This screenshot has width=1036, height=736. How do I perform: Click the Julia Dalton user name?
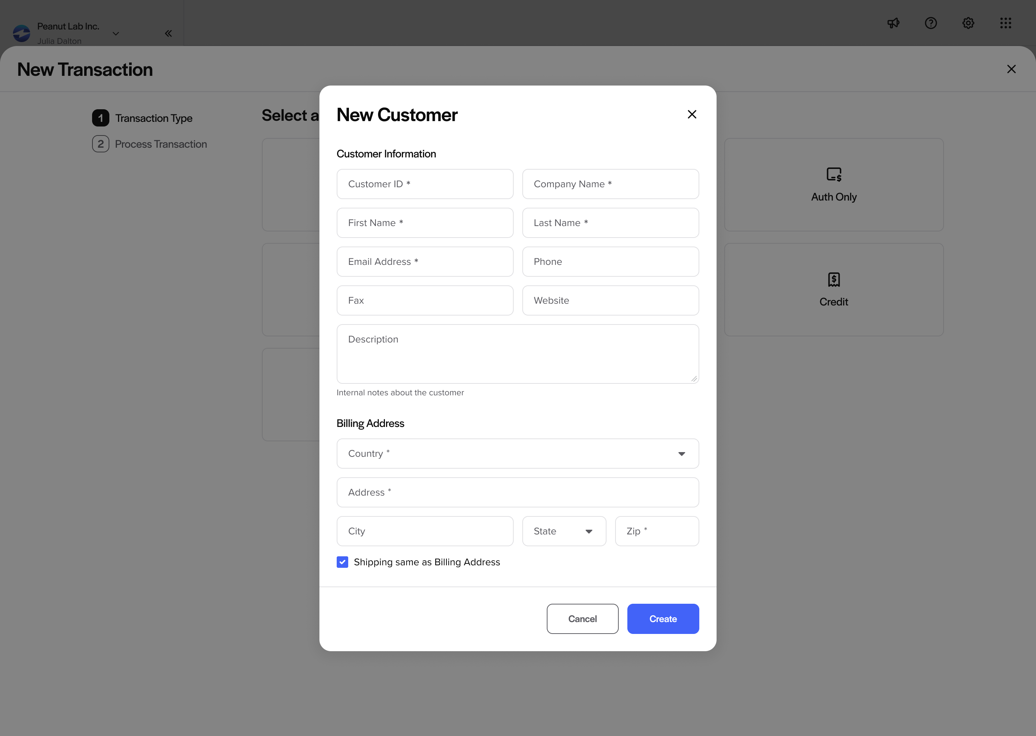tap(59, 41)
